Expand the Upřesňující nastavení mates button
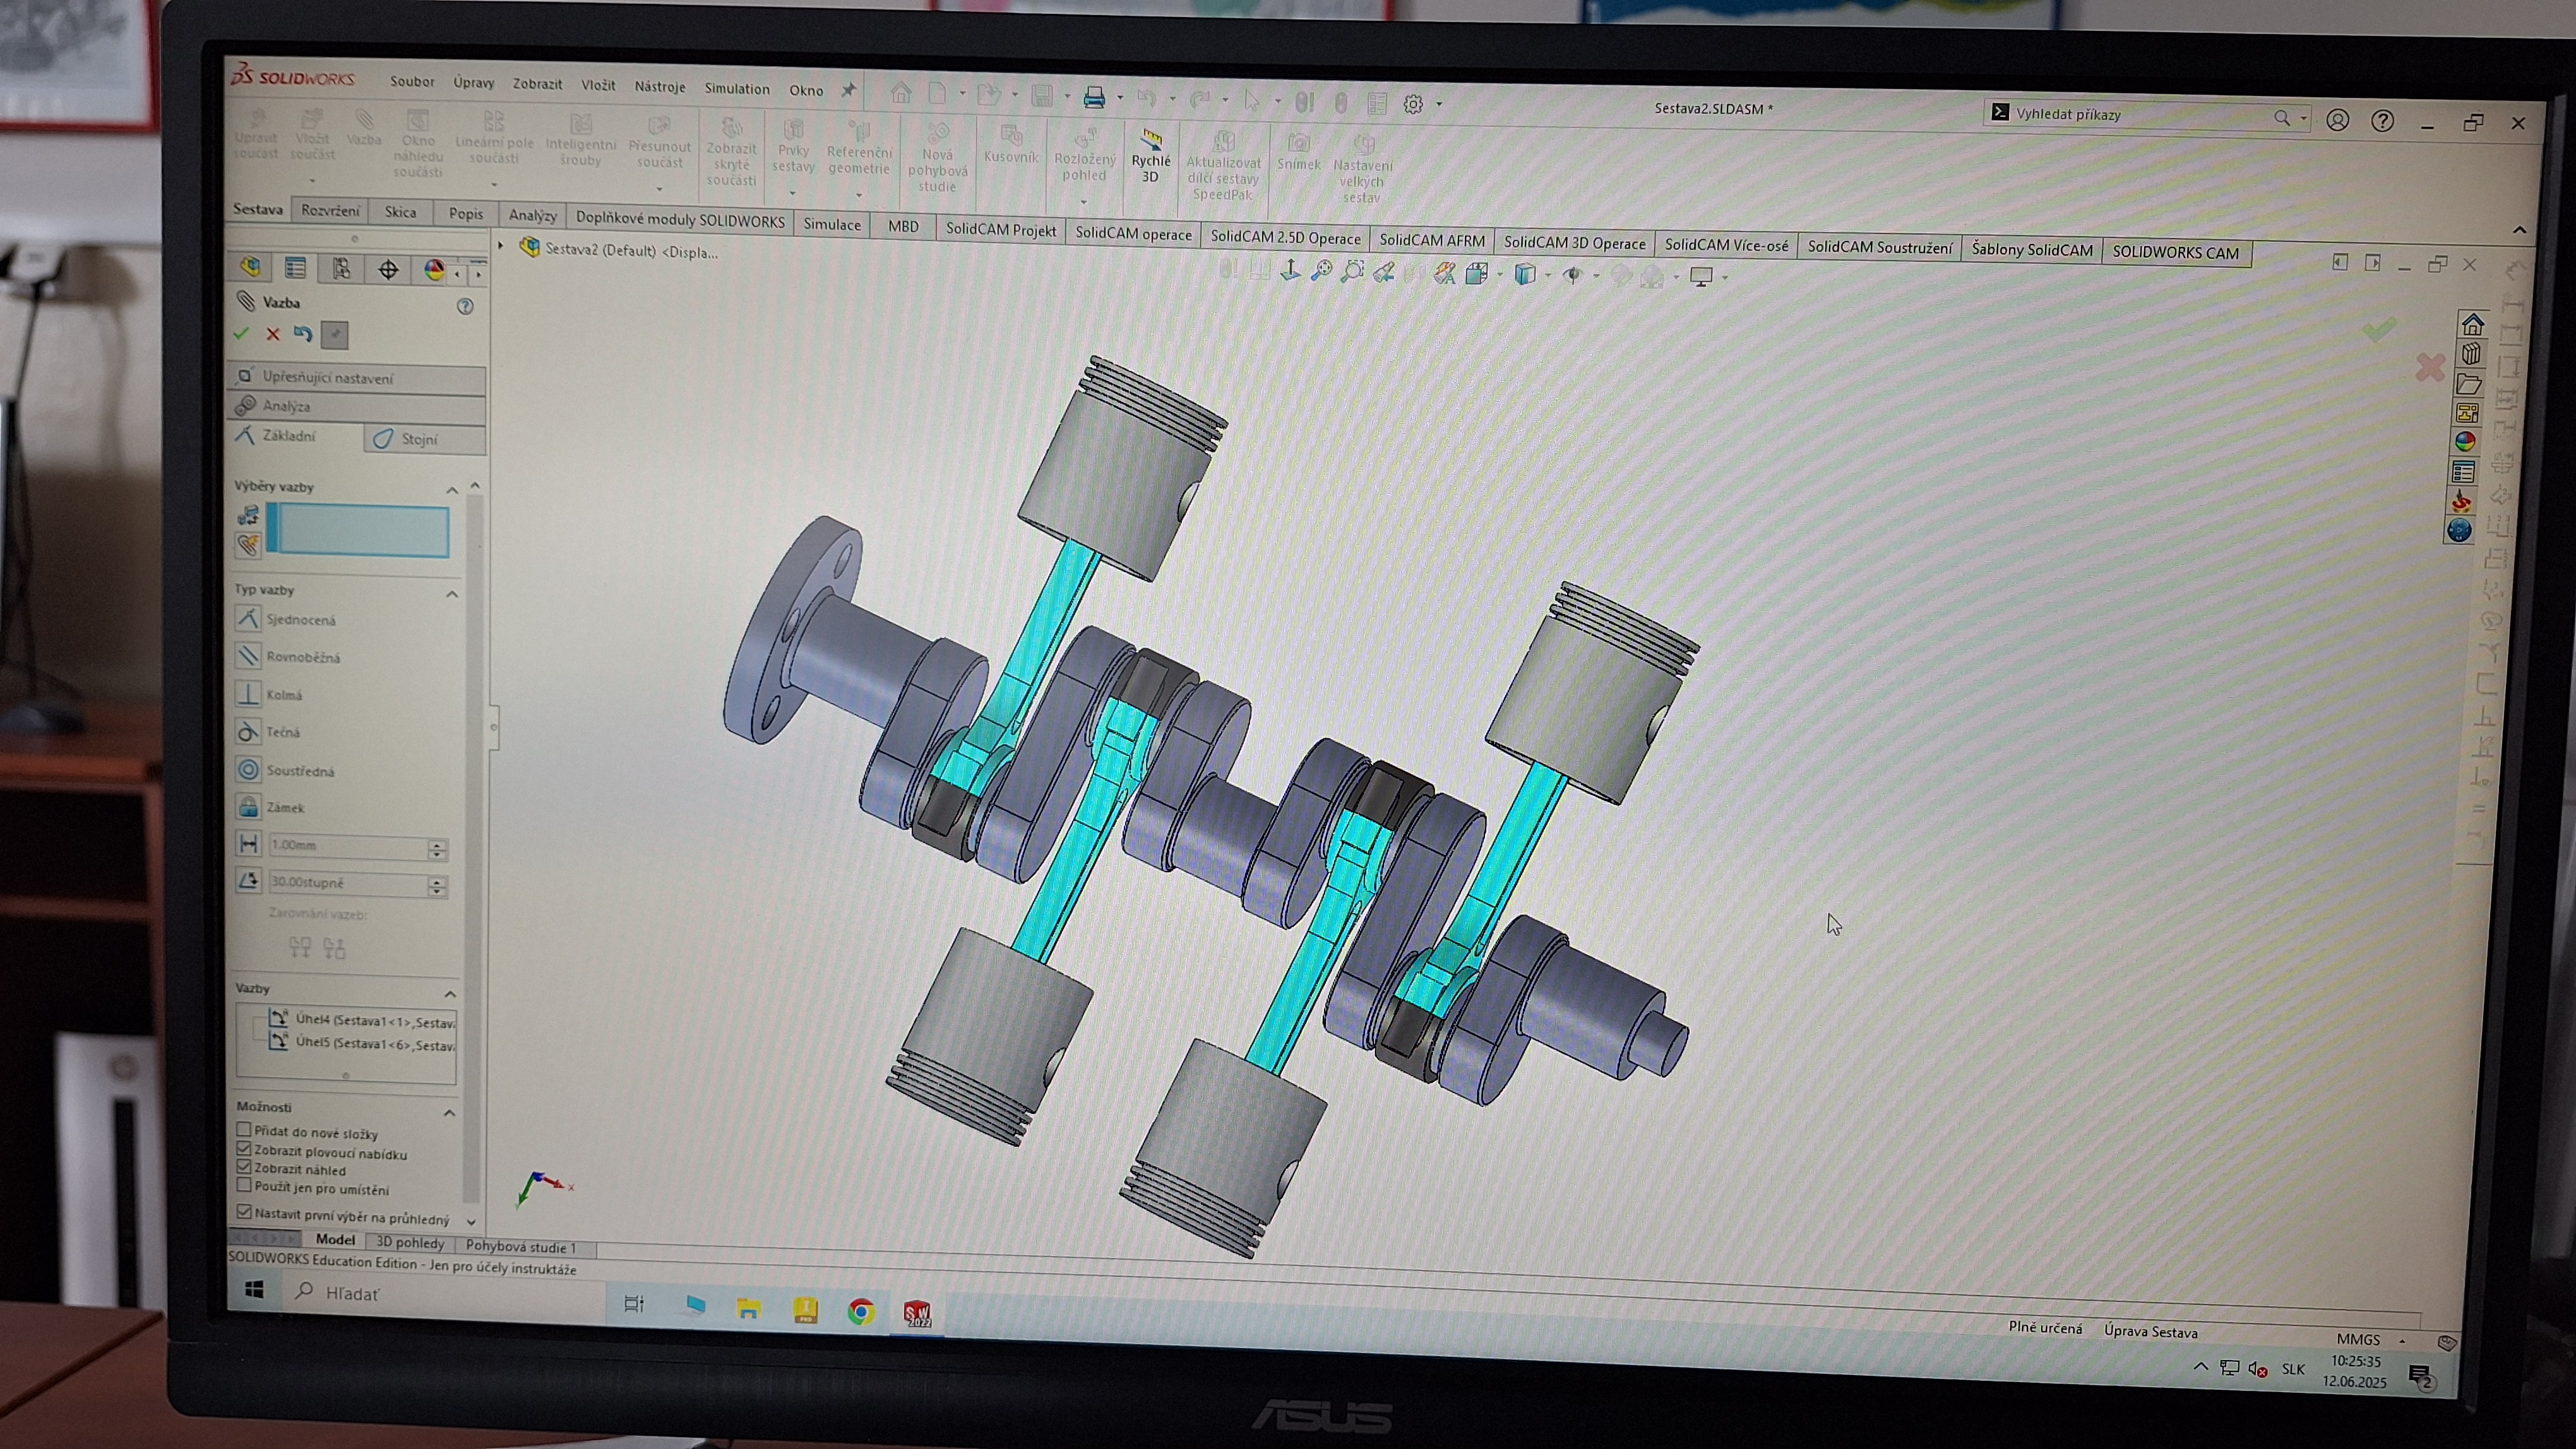Screen dimensions: 2576x1449 (357, 378)
